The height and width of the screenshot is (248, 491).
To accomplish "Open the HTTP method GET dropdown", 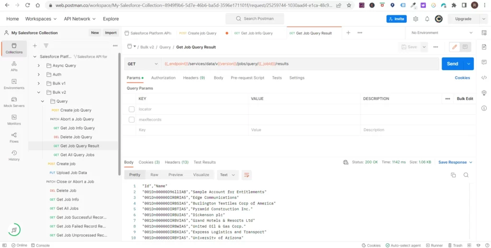I will coord(142,64).
